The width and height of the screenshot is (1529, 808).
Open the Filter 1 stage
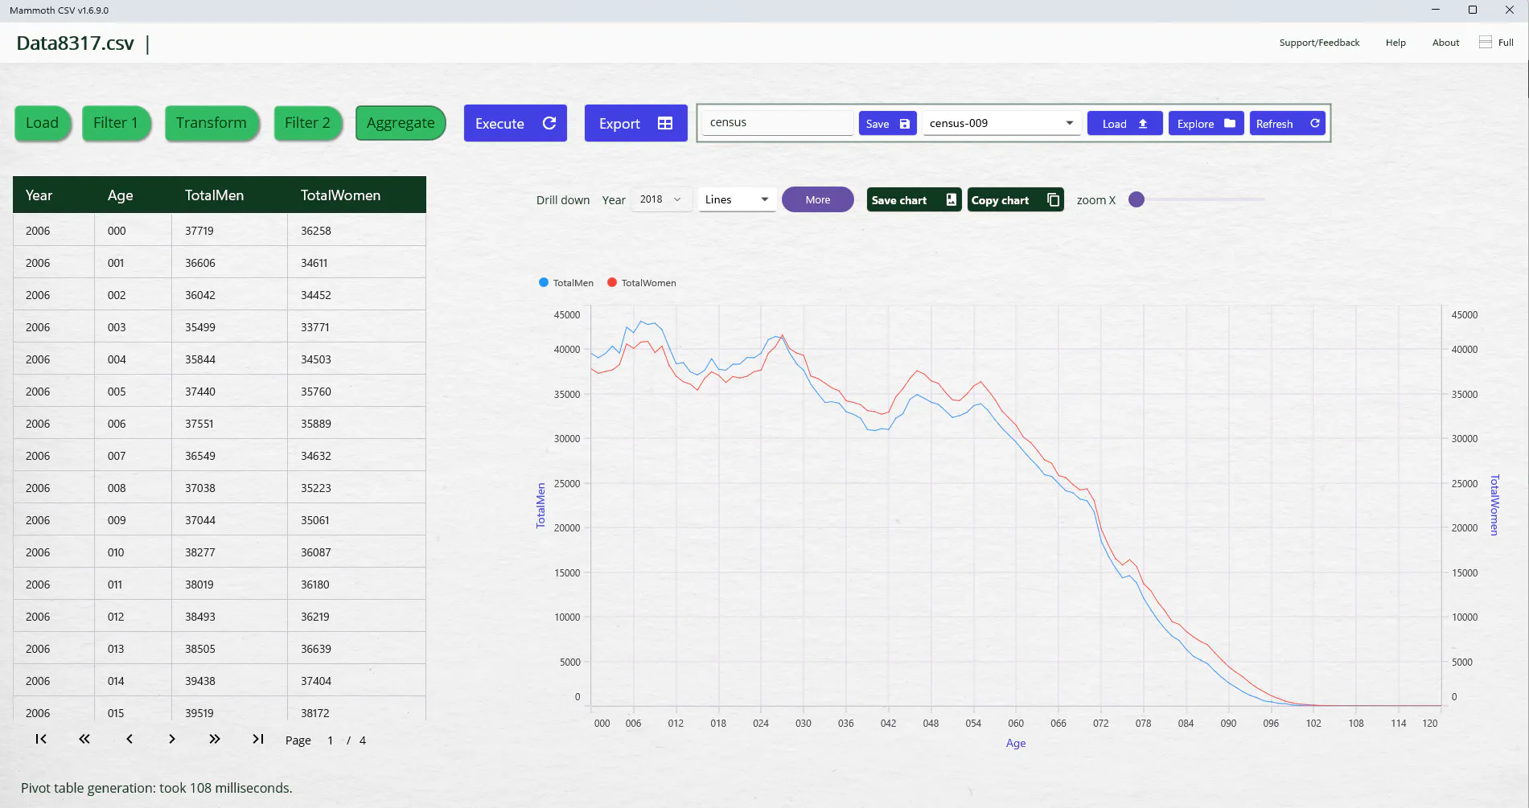click(x=116, y=123)
